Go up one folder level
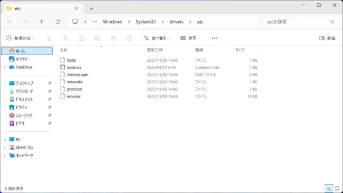 41,21
